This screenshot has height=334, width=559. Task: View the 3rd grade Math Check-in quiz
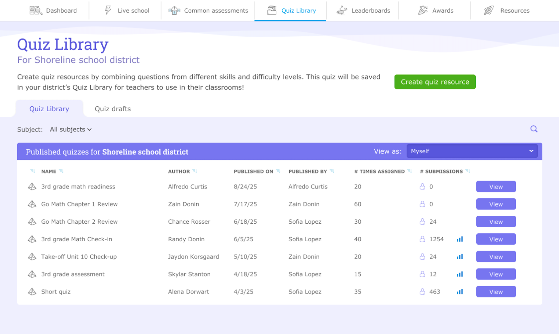[496, 239]
